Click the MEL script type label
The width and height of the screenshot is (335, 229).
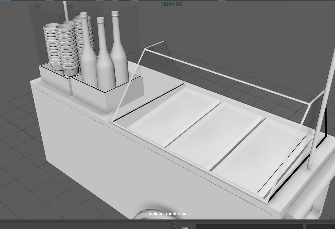point(186,228)
